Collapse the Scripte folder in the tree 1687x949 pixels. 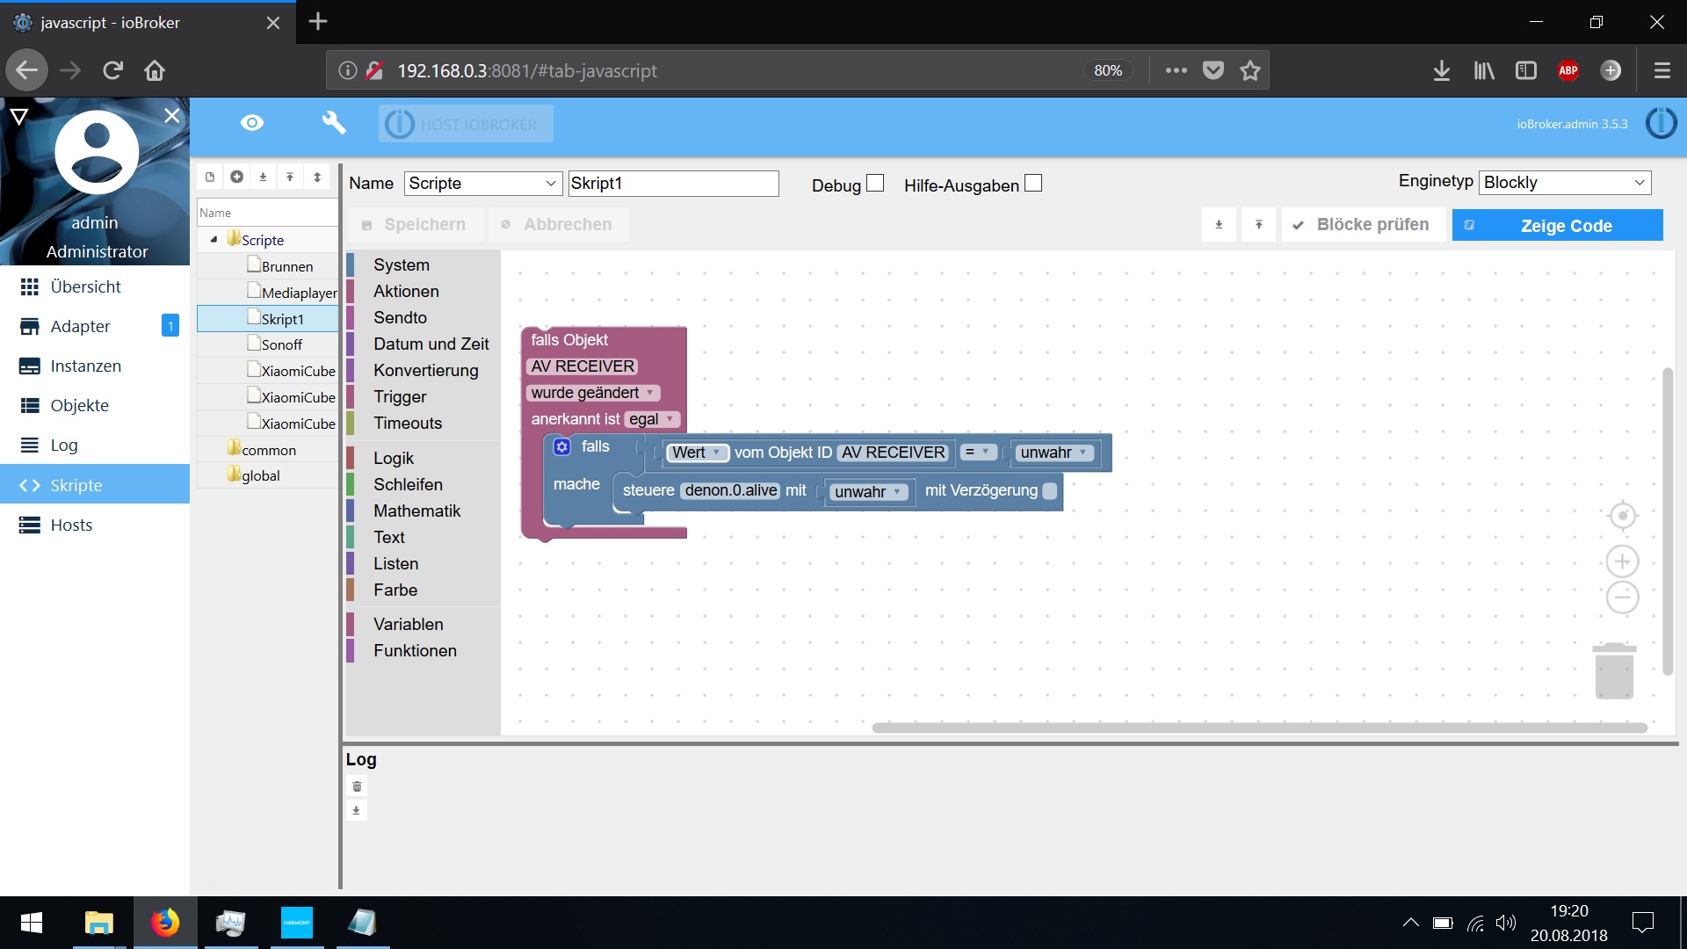coord(214,239)
